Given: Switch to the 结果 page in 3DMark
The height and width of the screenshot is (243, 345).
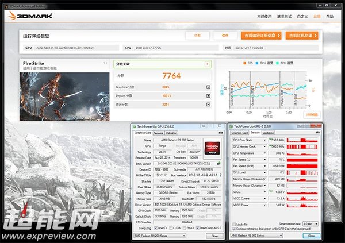Looking at the screenshot, I should click(x=317, y=17).
